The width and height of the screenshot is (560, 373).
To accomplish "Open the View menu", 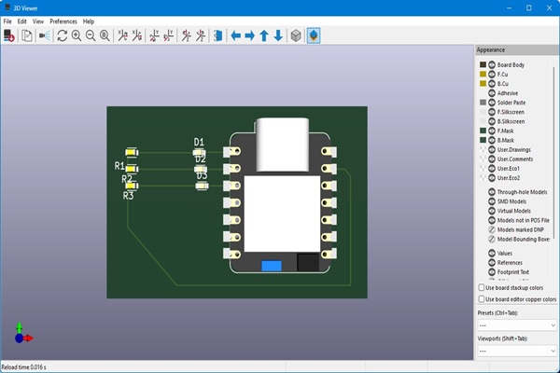I will pos(38,21).
